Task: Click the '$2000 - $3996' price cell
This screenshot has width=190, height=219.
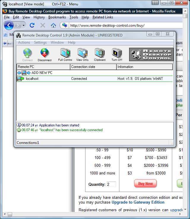Action: click(x=156, y=165)
